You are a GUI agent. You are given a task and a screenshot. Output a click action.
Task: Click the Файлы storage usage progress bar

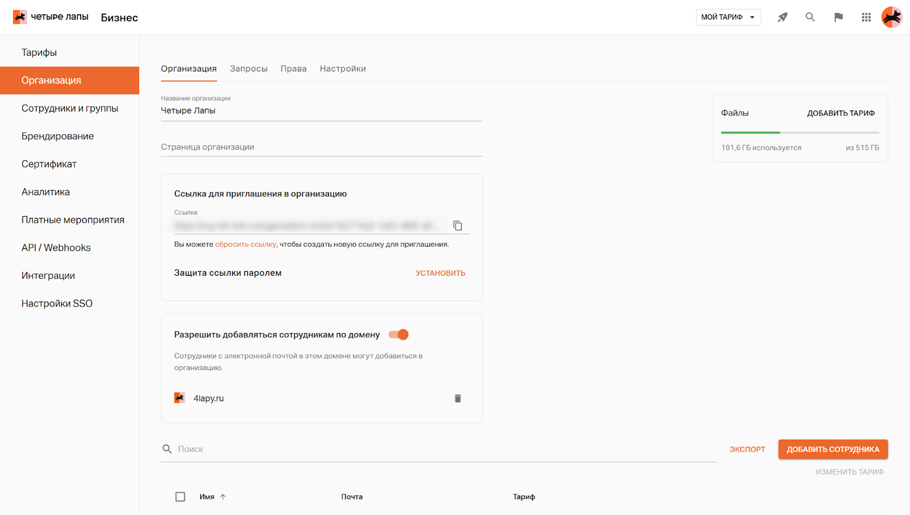800,133
